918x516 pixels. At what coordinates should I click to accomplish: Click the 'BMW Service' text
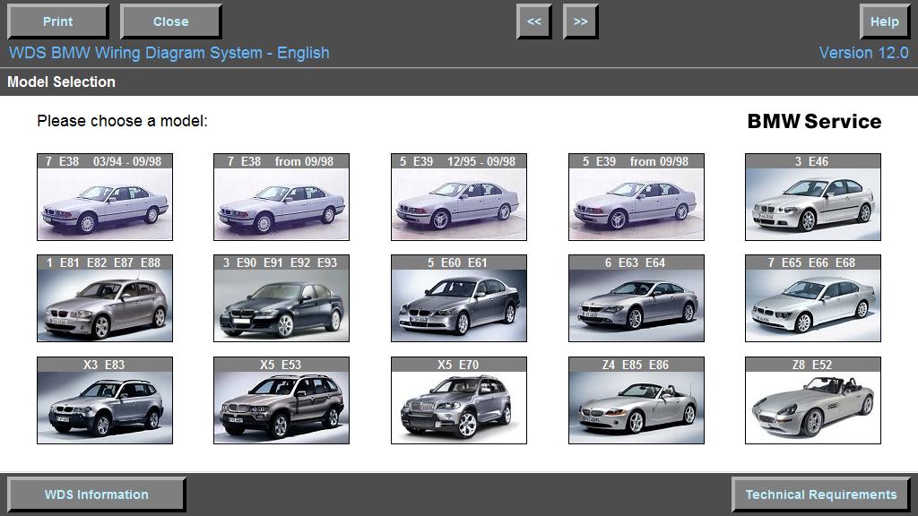pyautogui.click(x=814, y=121)
